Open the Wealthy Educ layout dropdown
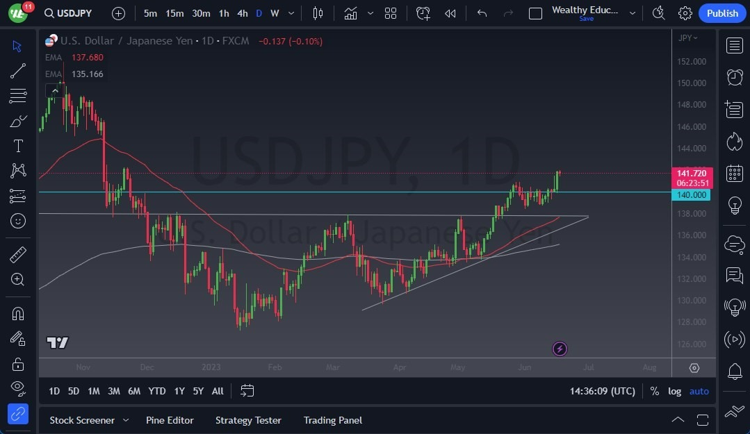 (632, 12)
